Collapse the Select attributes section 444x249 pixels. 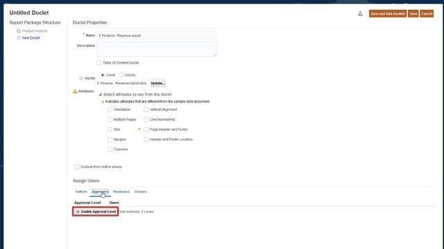coord(100,95)
